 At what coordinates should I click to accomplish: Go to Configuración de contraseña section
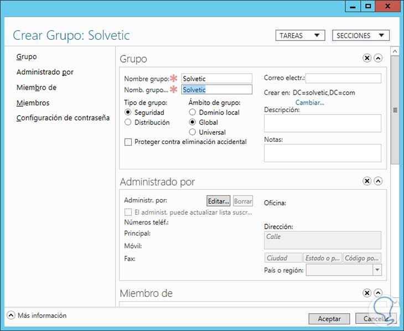(x=63, y=118)
